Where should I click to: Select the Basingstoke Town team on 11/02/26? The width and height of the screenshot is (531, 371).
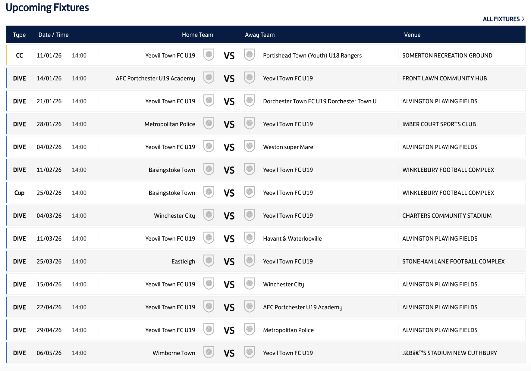pyautogui.click(x=172, y=170)
